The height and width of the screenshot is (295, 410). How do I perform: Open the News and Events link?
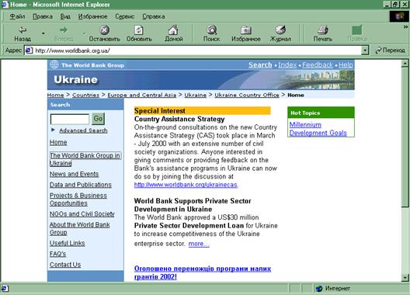pyautogui.click(x=75, y=174)
